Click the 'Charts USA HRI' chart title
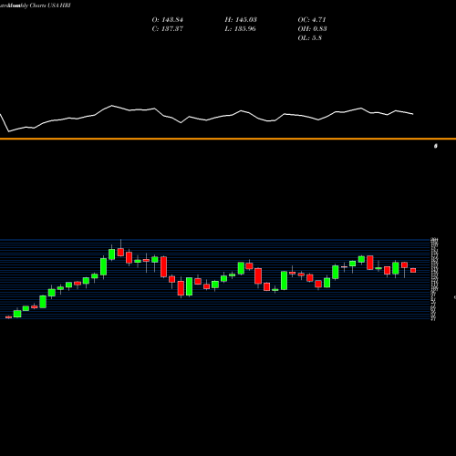The image size is (456, 456). (x=50, y=5)
